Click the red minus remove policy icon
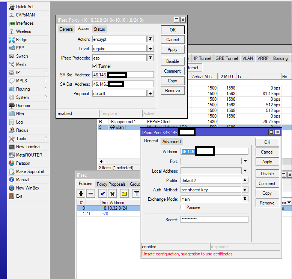Viewport: 292px width, 279px height. [90, 194]
